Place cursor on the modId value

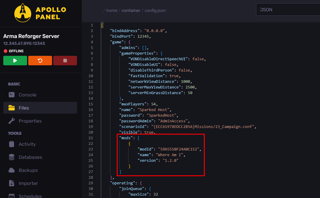(180, 149)
